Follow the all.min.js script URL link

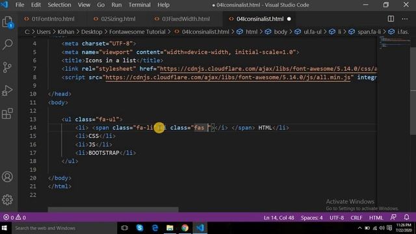coord(228,77)
